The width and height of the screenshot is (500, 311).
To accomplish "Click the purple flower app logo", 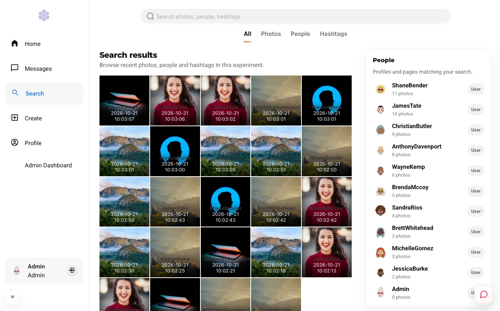I will coord(44,16).
